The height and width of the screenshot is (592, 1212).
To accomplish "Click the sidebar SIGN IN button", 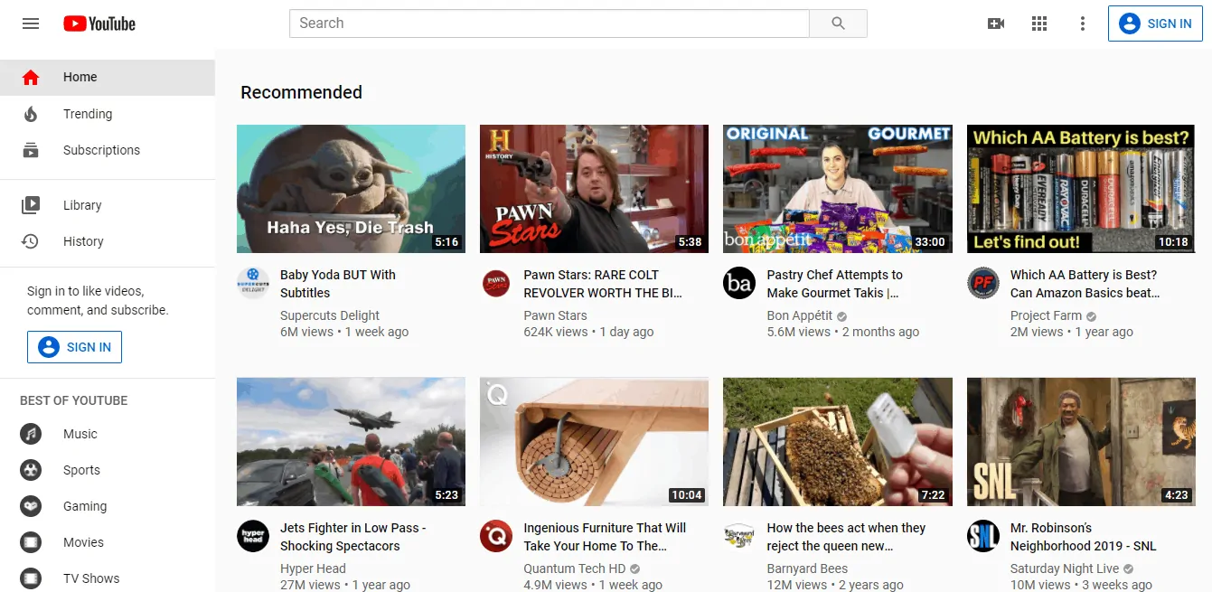I will pyautogui.click(x=74, y=347).
